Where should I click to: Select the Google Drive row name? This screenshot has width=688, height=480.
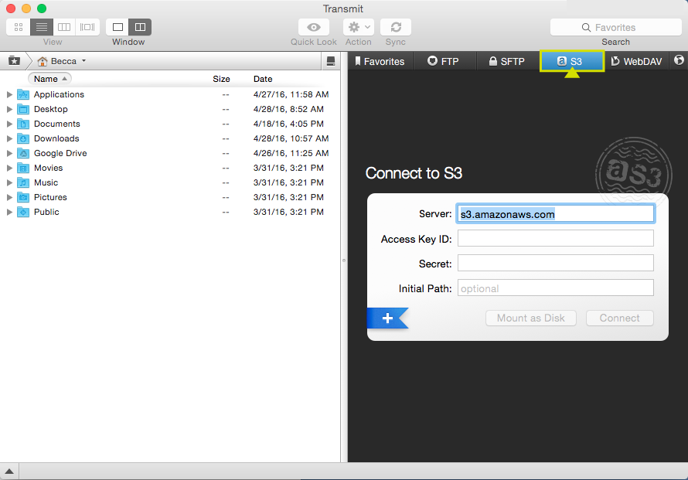[x=60, y=153]
